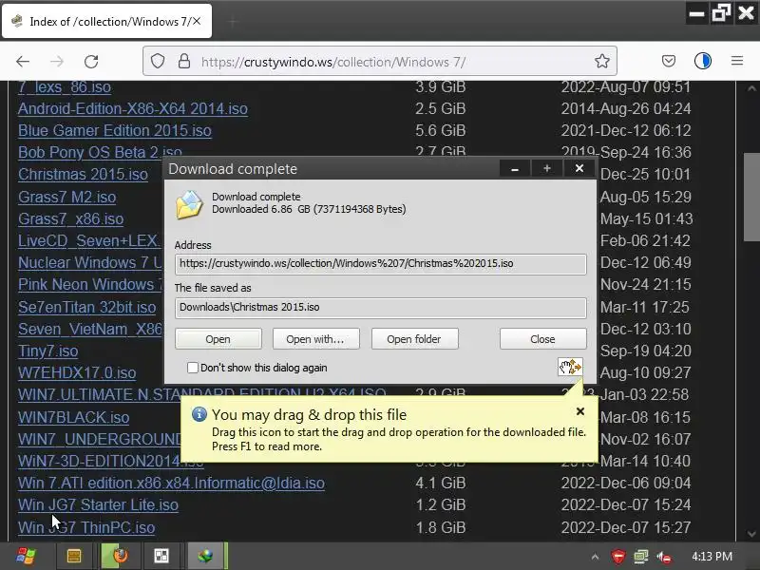Click the downloaded file folder icon

(x=189, y=204)
